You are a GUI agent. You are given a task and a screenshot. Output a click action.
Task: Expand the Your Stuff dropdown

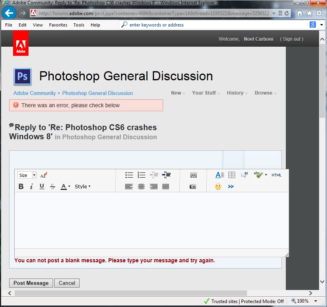pos(206,93)
